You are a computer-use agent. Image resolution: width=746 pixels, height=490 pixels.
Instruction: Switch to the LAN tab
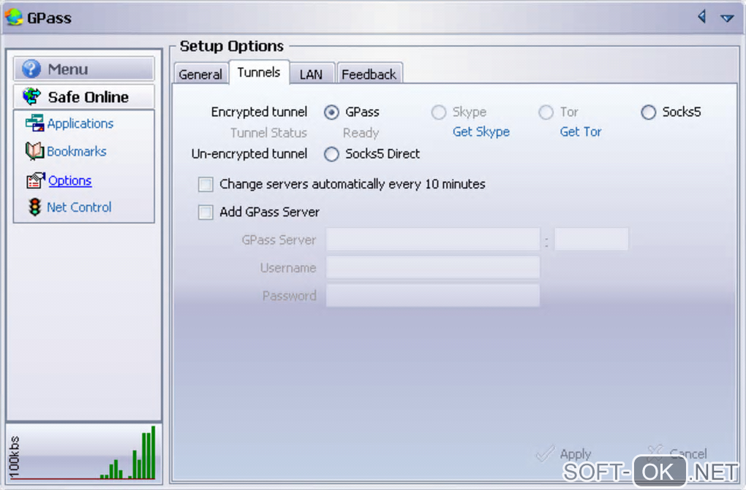point(311,74)
